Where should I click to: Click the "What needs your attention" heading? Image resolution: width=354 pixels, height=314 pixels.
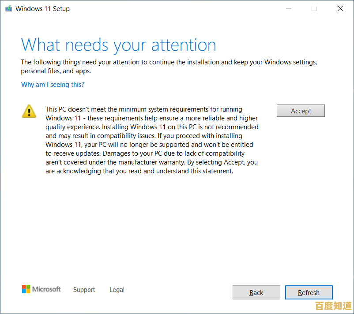click(x=118, y=45)
